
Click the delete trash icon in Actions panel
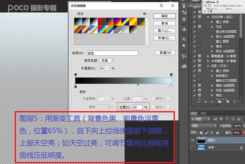click(235, 102)
